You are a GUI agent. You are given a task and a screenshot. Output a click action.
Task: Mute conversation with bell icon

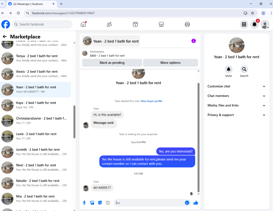[229, 69]
